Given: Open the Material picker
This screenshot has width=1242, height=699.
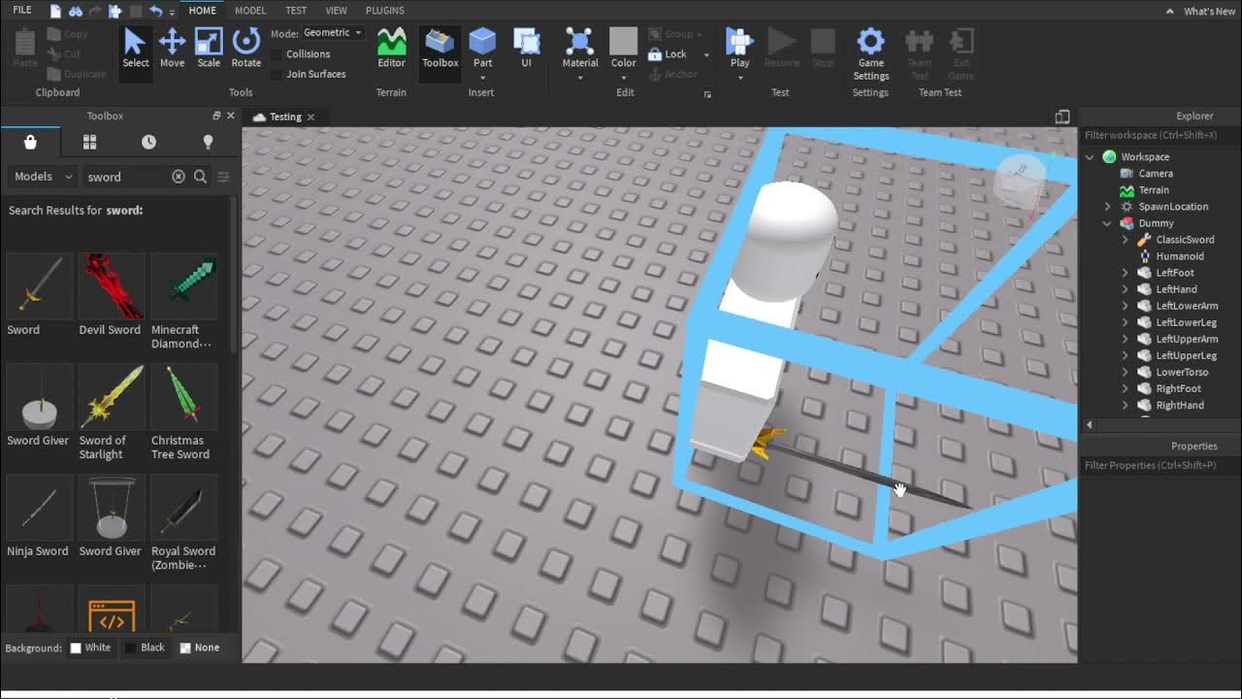Looking at the screenshot, I should coord(580,49).
